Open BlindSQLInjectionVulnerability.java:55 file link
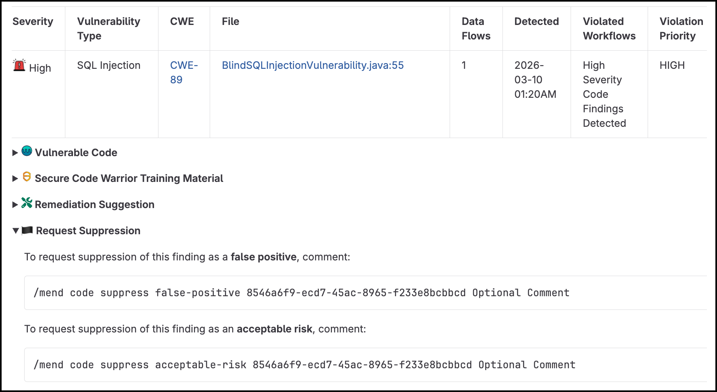The width and height of the screenshot is (717, 392). (x=313, y=65)
